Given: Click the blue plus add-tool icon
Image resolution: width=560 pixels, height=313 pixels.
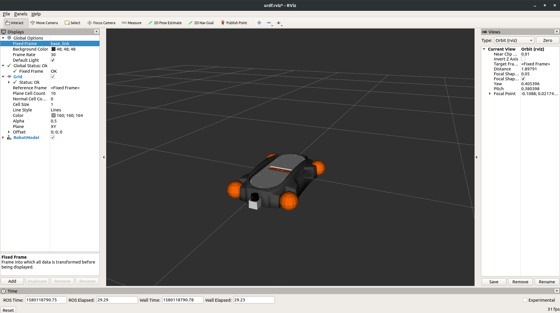Looking at the screenshot, I should tap(259, 23).
